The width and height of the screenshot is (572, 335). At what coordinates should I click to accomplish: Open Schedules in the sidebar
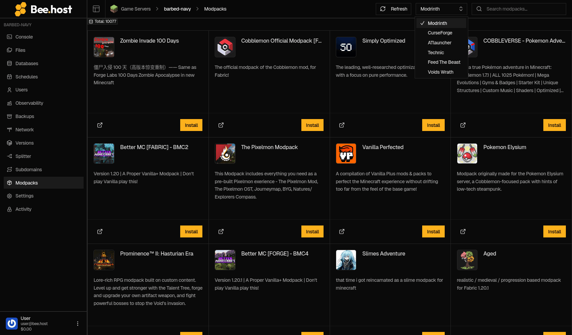coord(43,77)
